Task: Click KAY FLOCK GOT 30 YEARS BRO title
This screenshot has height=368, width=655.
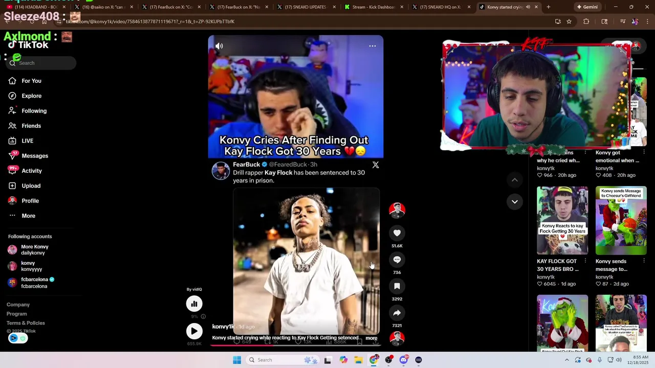Action: pos(558,265)
